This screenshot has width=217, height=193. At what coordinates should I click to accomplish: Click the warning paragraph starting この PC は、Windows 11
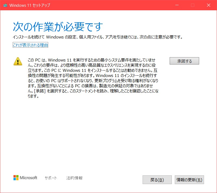93,78
